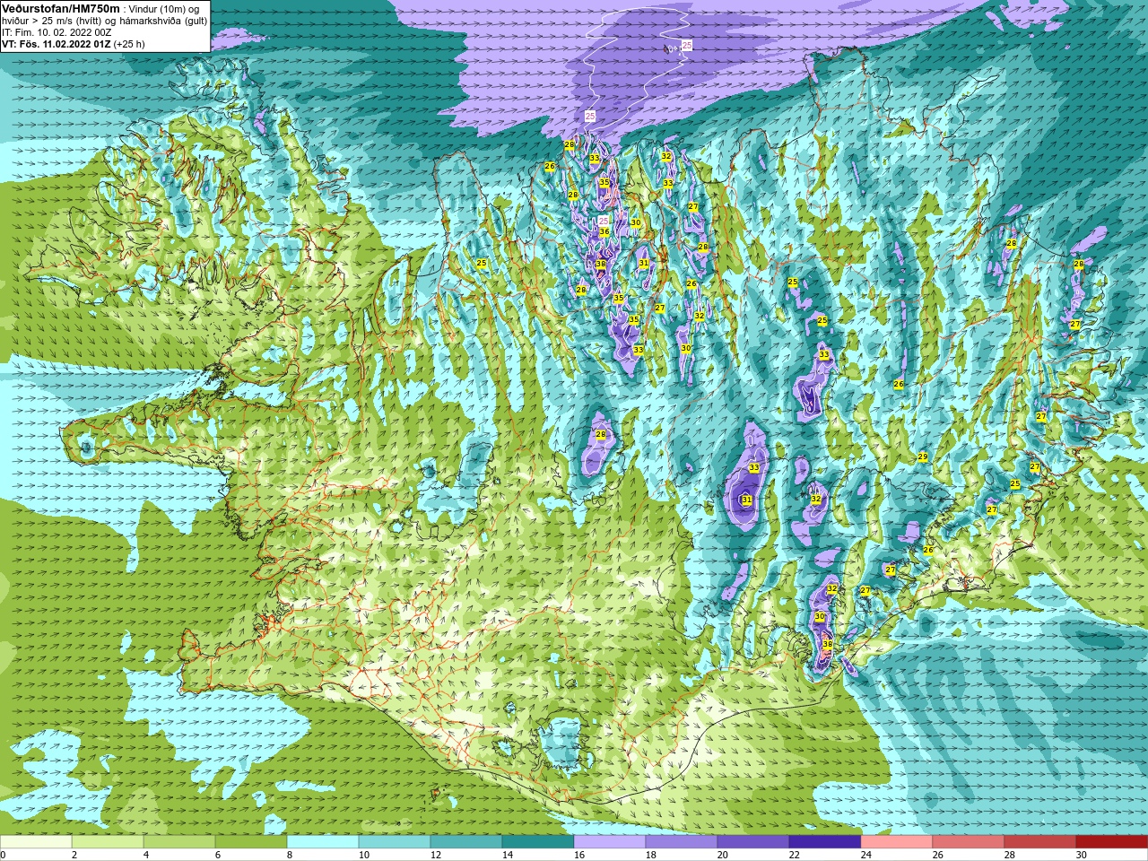Click the legend tick label '24'
The width and height of the screenshot is (1148, 861).
tap(866, 855)
